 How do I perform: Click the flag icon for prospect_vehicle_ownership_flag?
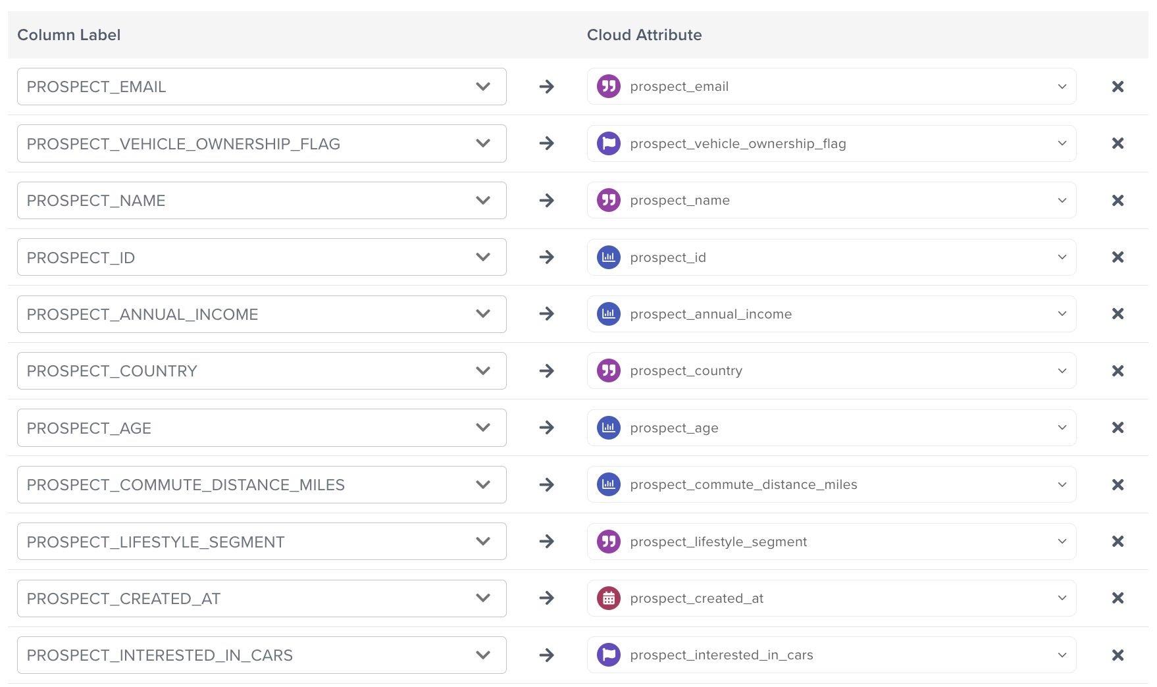[608, 143]
